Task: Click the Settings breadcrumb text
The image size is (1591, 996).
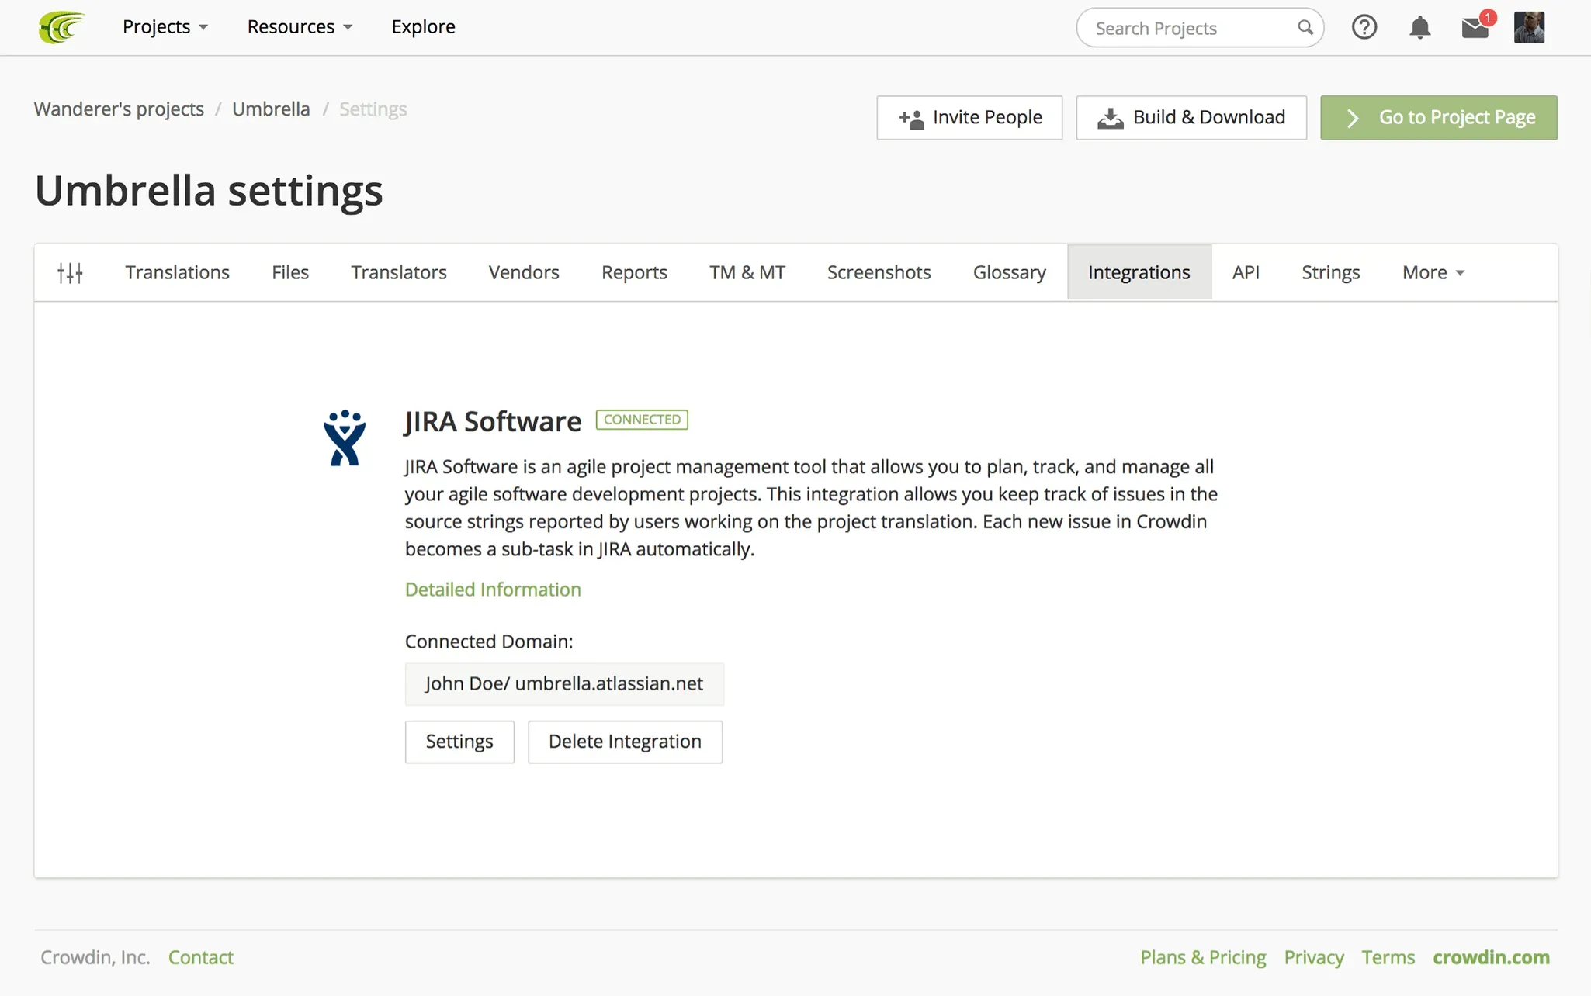Action: (x=373, y=109)
